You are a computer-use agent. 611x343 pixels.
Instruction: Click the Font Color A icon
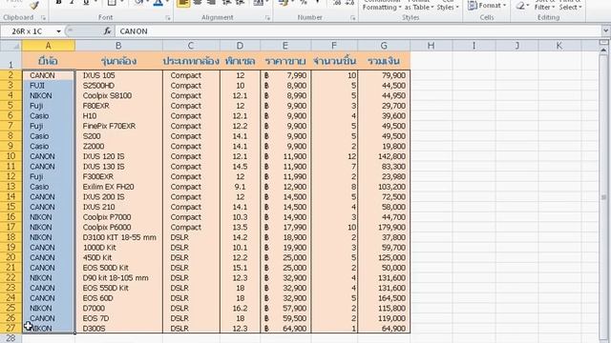[158, 3]
